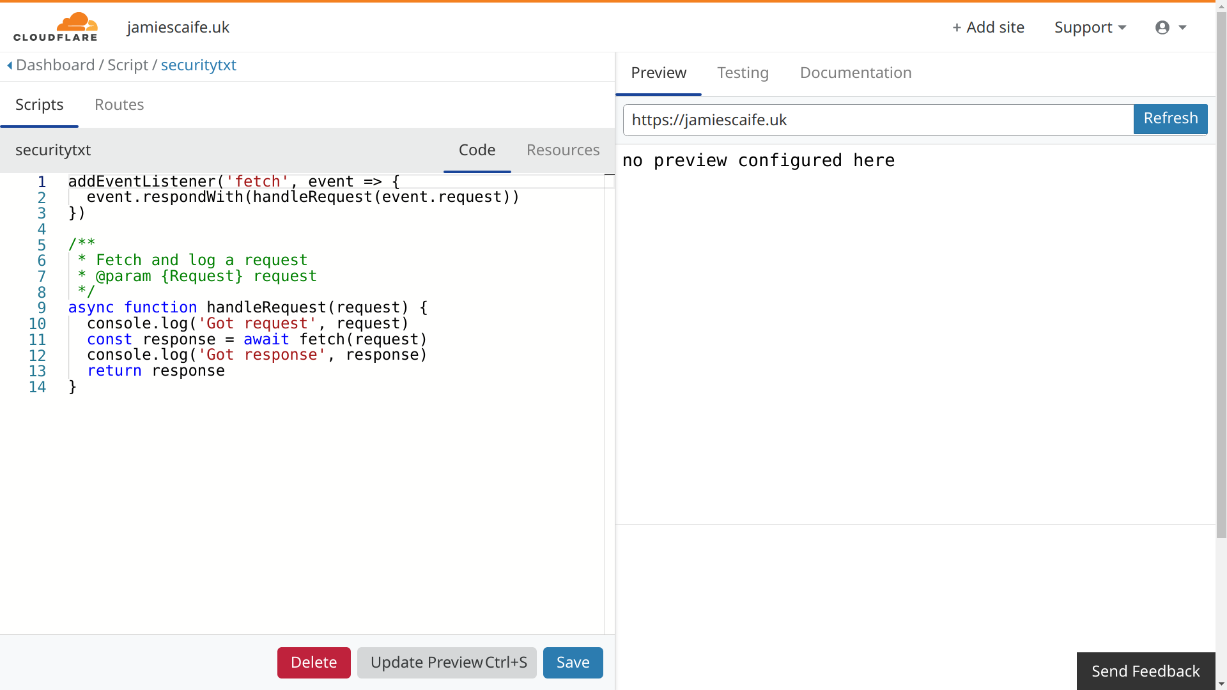Viewport: 1227px width, 690px height.
Task: Click line 10 console.log 'Got request'
Action: pyautogui.click(x=248, y=323)
